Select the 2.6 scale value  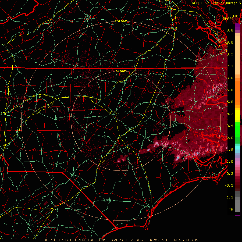tap(230, 138)
